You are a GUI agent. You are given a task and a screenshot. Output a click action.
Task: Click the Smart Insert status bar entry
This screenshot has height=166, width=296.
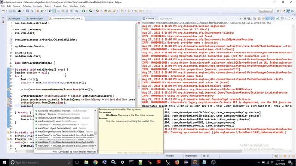point(191,156)
